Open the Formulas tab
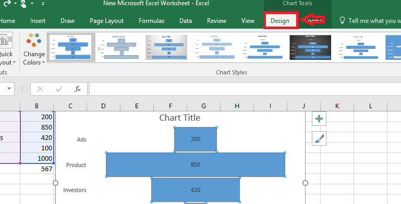 coord(151,21)
